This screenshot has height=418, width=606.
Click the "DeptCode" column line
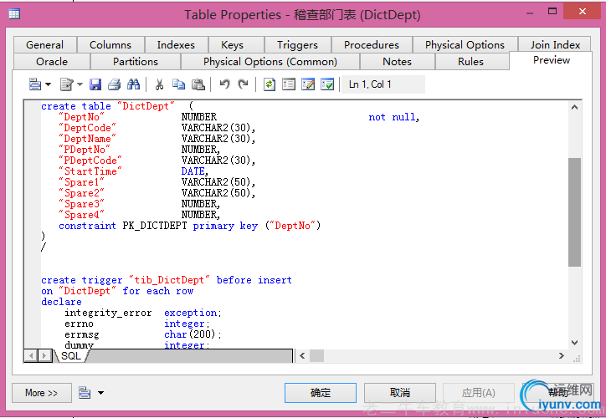[157, 128]
